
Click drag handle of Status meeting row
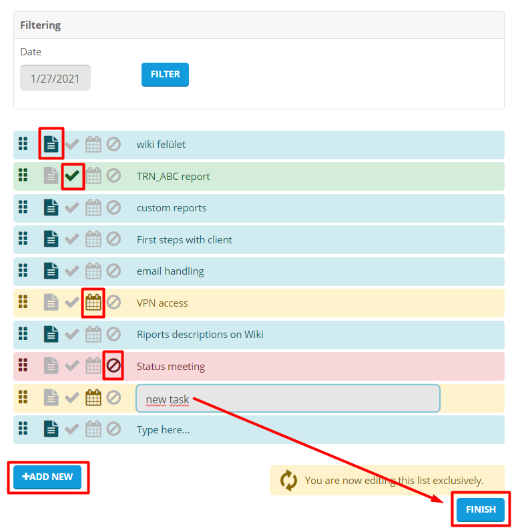pyautogui.click(x=23, y=366)
